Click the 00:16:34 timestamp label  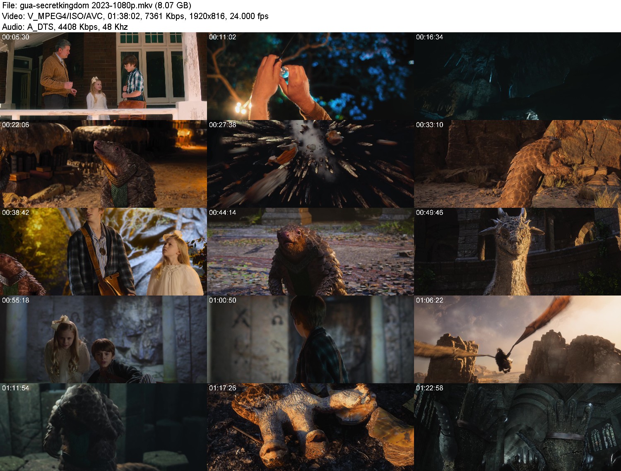coord(430,37)
